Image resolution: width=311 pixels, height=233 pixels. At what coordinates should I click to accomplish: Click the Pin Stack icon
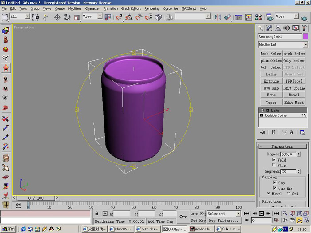click(x=263, y=132)
